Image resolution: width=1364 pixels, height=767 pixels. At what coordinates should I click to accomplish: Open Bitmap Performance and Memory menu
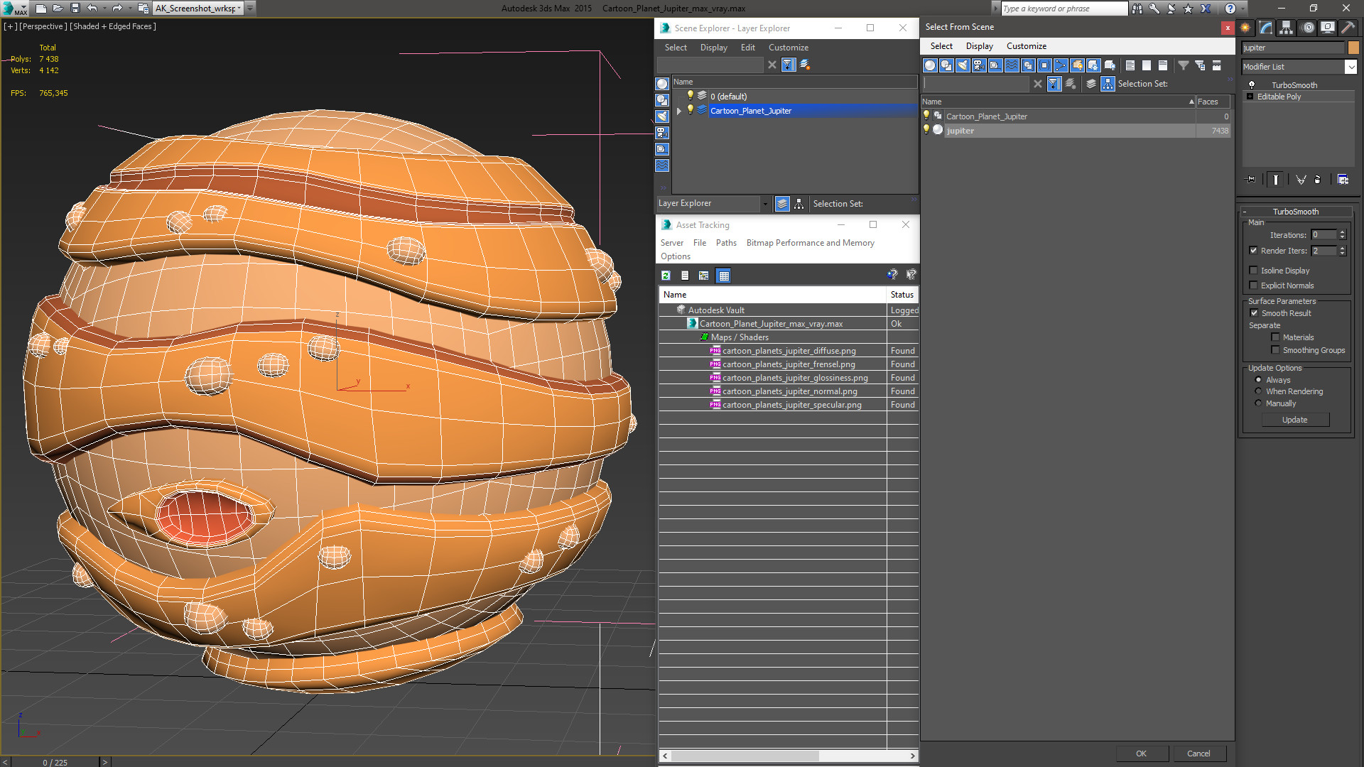[810, 243]
